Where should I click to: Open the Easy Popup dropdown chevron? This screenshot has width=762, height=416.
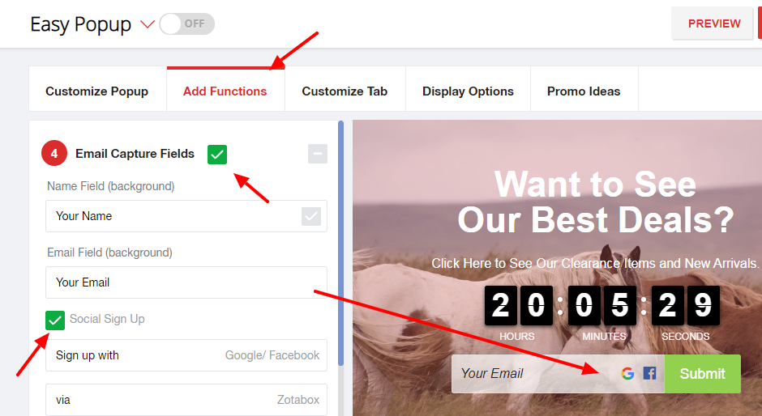coord(148,23)
